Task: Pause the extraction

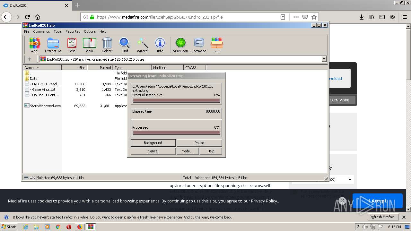Action: click(199, 143)
